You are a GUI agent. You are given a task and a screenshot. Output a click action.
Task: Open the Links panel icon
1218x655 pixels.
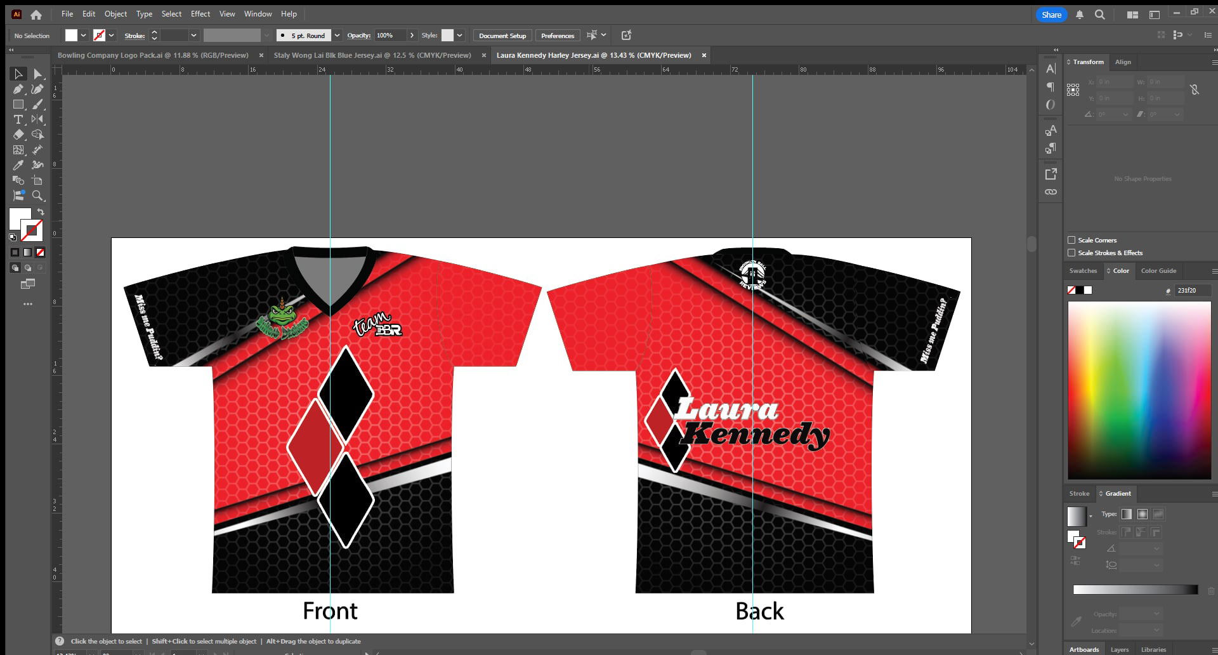tap(1051, 192)
